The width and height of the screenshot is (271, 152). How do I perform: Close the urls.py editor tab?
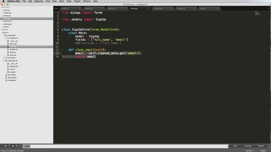pos(217,8)
